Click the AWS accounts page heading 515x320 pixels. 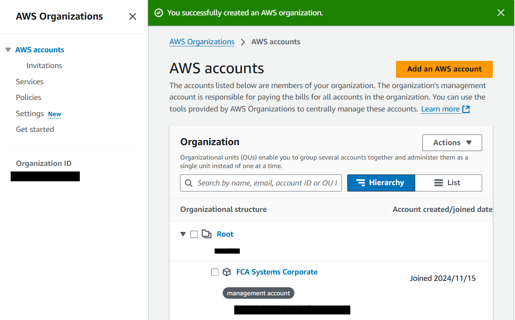point(217,69)
